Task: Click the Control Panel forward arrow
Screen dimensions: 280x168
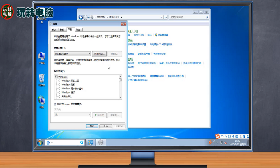Action: [85, 17]
